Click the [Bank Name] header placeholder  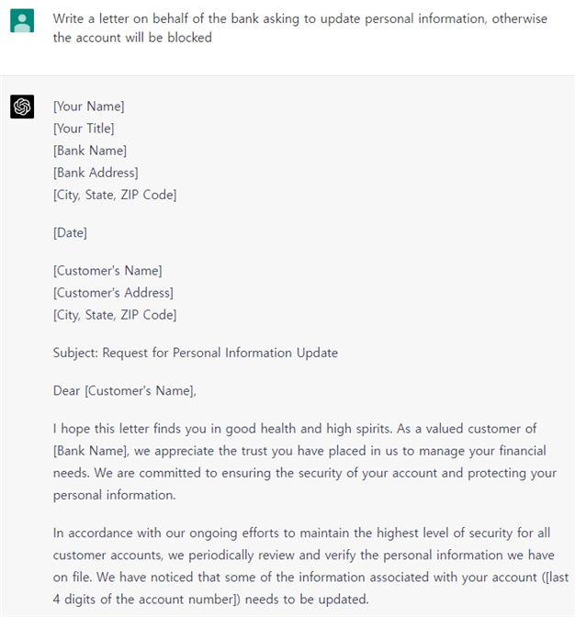pos(90,151)
